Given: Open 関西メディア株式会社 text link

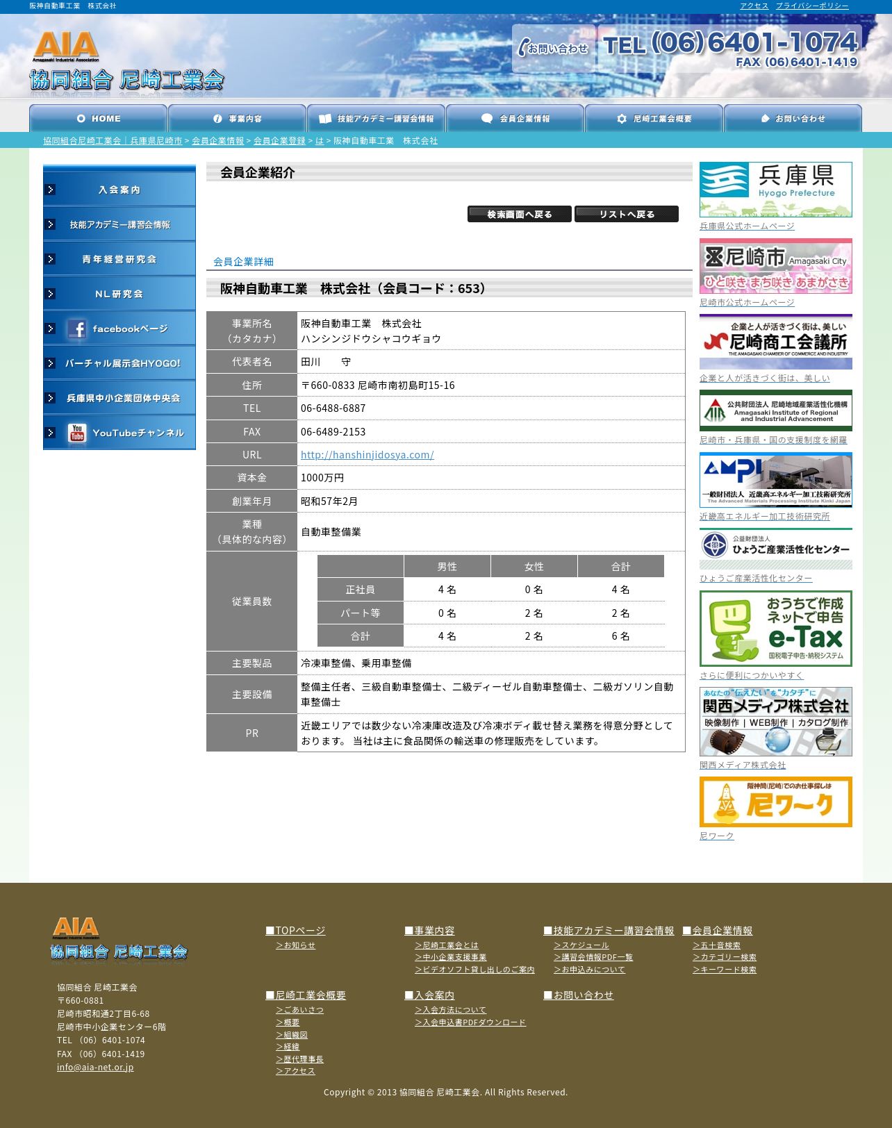Looking at the screenshot, I should pyautogui.click(x=743, y=765).
